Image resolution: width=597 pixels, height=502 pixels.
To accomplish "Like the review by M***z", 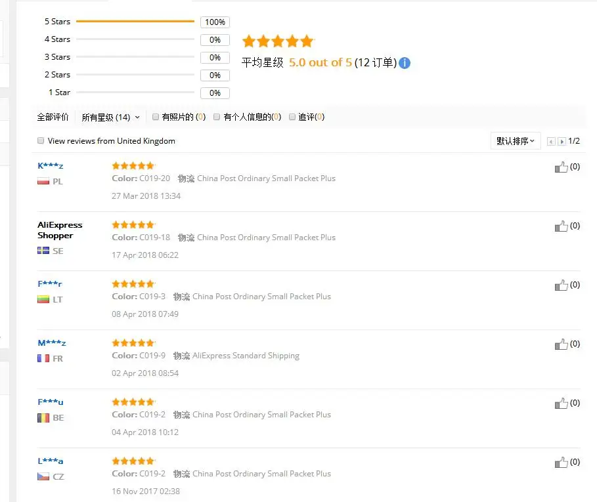I will coord(562,344).
